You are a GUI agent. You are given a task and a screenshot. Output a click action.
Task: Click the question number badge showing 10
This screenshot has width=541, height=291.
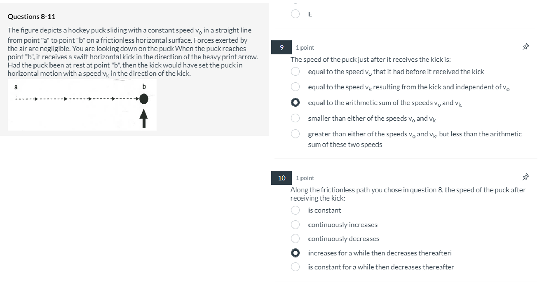click(x=281, y=178)
